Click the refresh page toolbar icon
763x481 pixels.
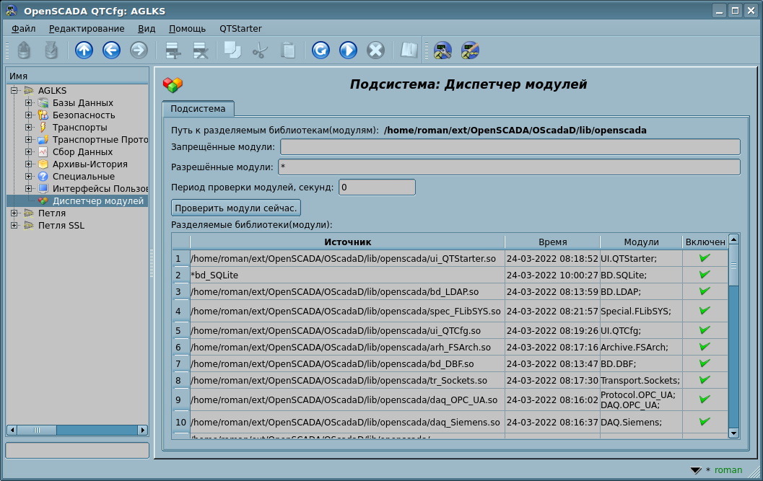[x=321, y=50]
